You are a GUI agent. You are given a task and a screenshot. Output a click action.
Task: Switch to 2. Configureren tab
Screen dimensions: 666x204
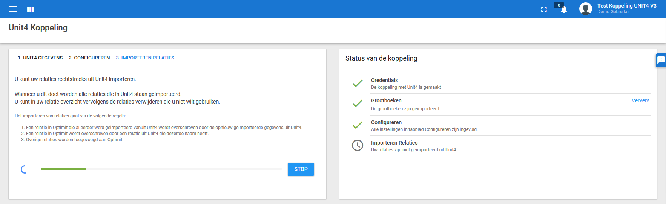pos(89,58)
